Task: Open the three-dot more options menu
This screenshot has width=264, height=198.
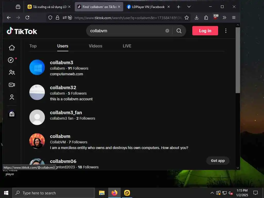Action: pos(226,31)
